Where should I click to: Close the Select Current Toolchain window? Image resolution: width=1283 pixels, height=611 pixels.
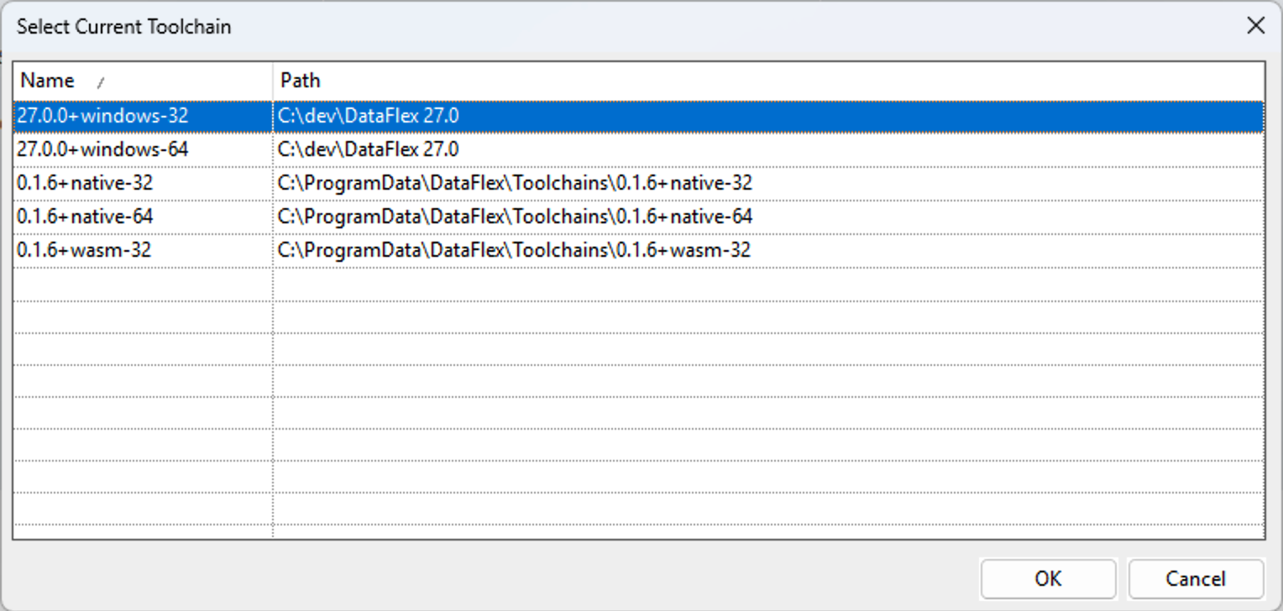coord(1255,26)
